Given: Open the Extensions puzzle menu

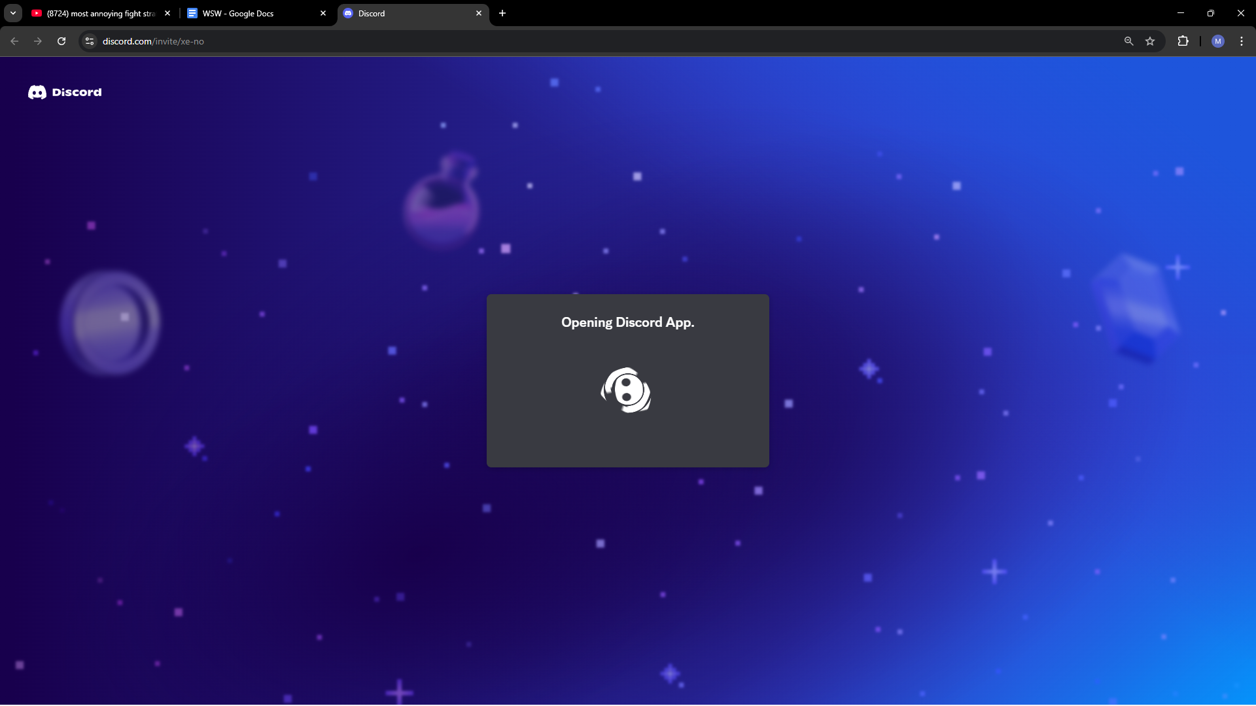Looking at the screenshot, I should point(1183,41).
